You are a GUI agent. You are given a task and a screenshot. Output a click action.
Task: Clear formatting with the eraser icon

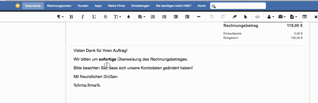click(x=234, y=17)
